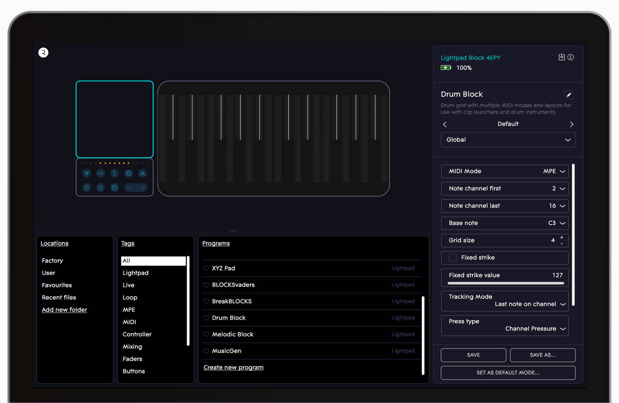Click the padlock button on the control block
Image resolution: width=619 pixels, height=403 pixels.
(x=101, y=188)
